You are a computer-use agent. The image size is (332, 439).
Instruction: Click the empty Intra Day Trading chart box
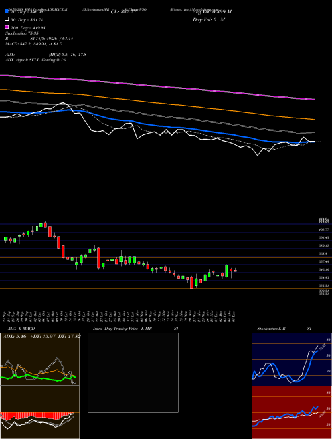pos(133,372)
